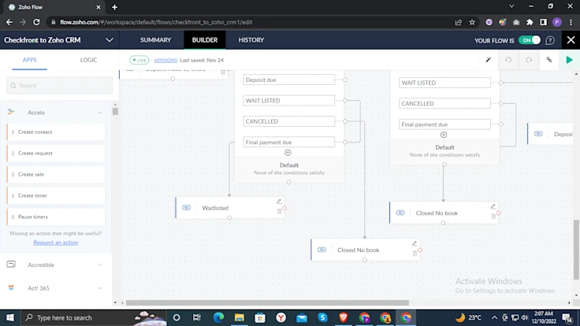Reload the page in browser

(36, 22)
